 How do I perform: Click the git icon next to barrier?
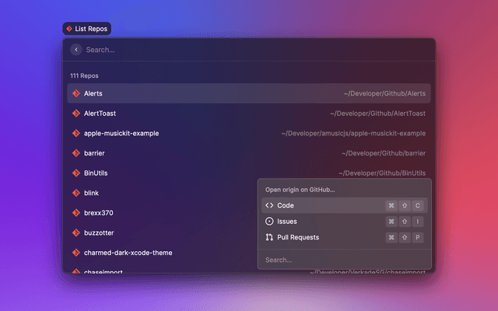(x=75, y=153)
